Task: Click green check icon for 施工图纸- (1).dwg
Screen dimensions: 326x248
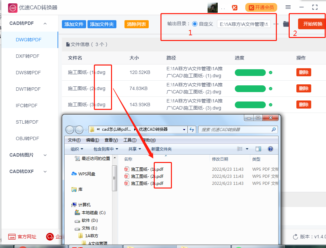Action: click(x=270, y=73)
